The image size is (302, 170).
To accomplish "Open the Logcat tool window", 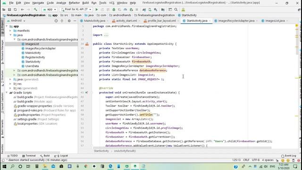I will (x=61, y=156).
